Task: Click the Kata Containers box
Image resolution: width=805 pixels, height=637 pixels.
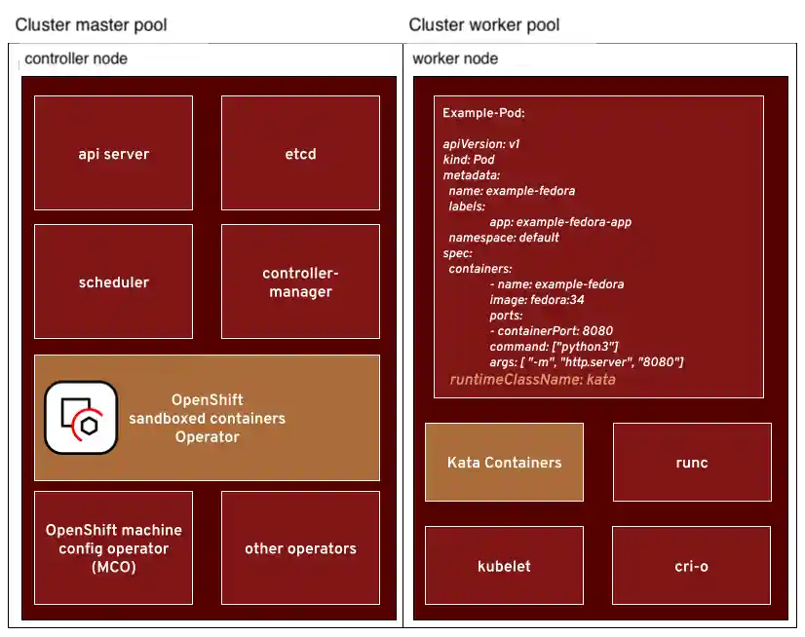Action: (x=504, y=462)
